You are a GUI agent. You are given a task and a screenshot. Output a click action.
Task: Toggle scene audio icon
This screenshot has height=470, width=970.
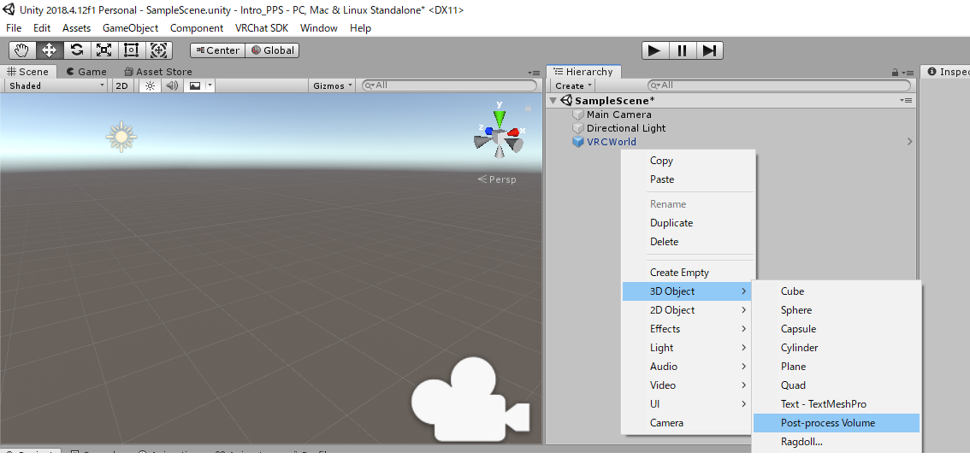(172, 85)
